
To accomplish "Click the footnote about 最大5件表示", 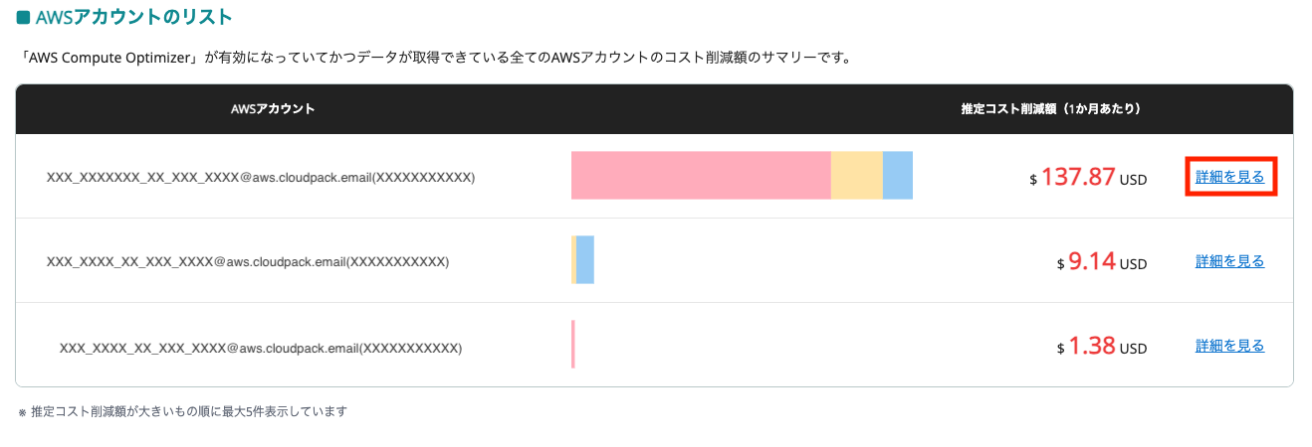I will pyautogui.click(x=182, y=411).
